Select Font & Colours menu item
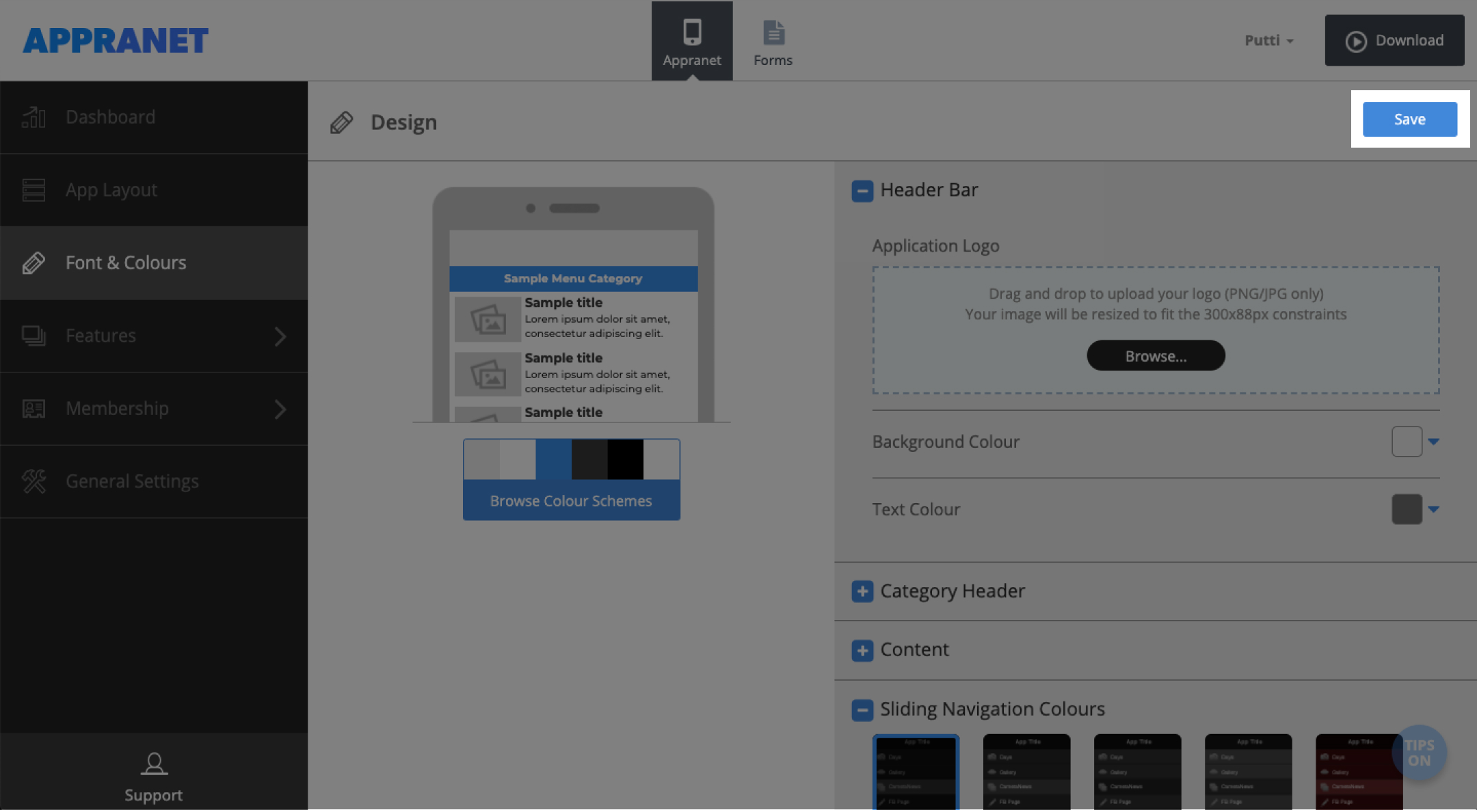1477x810 pixels. 154,263
